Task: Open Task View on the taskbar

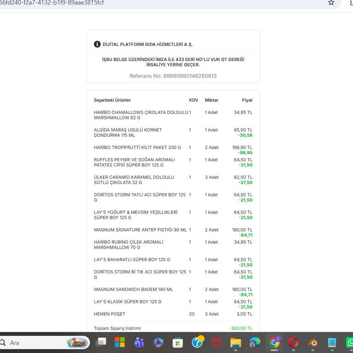Action: pos(101,342)
